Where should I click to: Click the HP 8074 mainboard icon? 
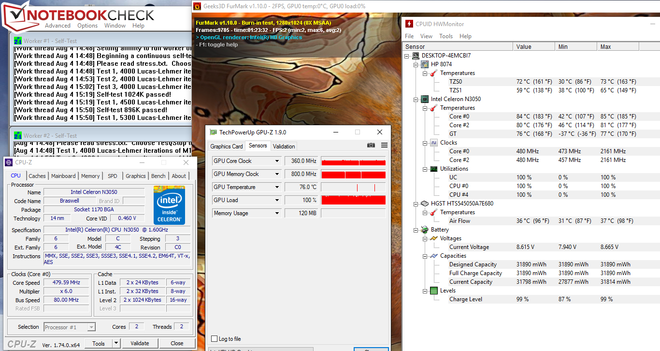click(425, 64)
